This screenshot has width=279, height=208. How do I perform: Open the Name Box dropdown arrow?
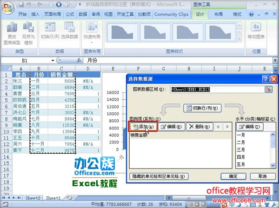coord(53,60)
